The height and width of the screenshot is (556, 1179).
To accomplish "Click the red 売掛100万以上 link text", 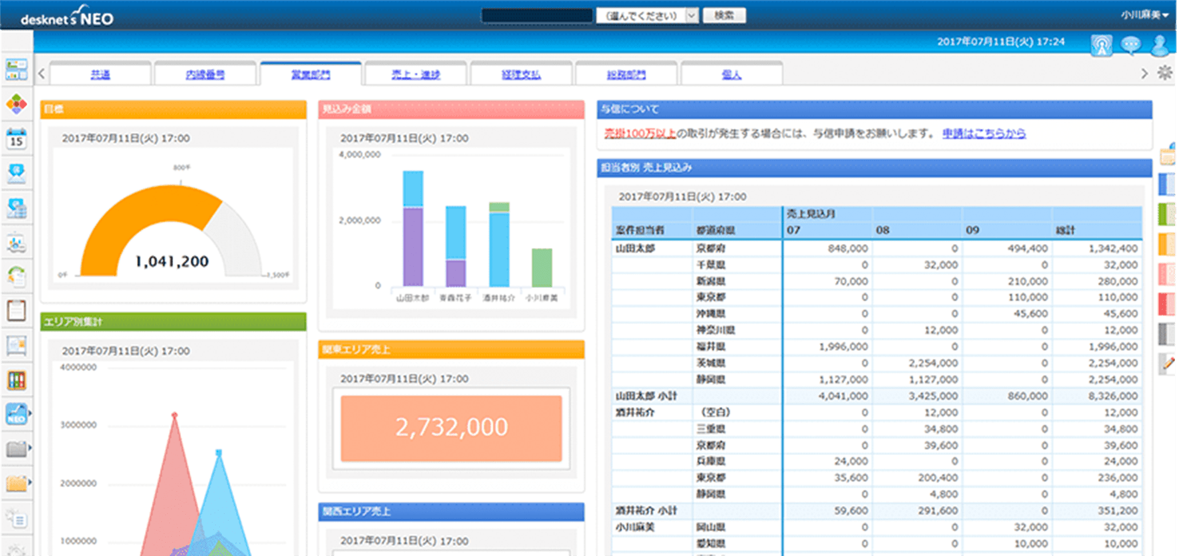I will 640,134.
